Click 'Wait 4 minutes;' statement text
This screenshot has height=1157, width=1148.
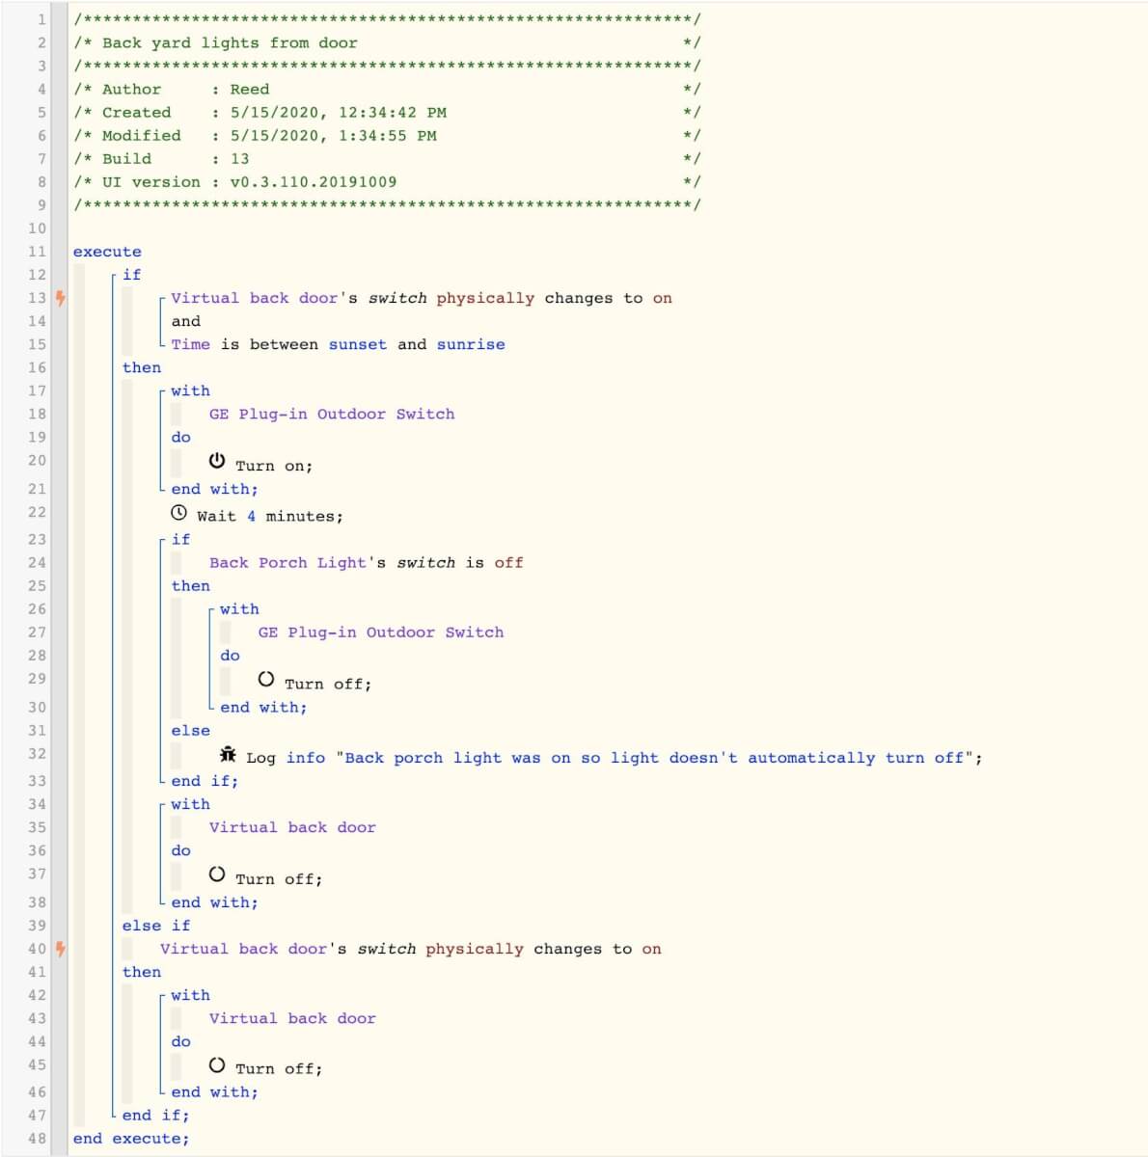[x=270, y=517]
